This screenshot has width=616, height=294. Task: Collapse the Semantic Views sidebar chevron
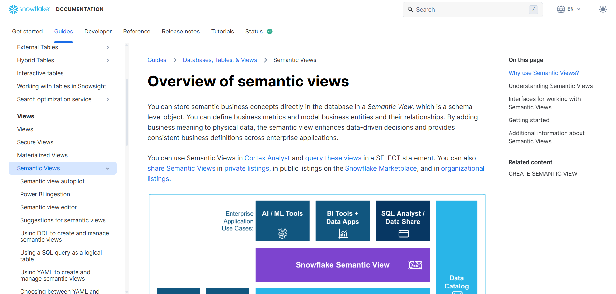(108, 168)
